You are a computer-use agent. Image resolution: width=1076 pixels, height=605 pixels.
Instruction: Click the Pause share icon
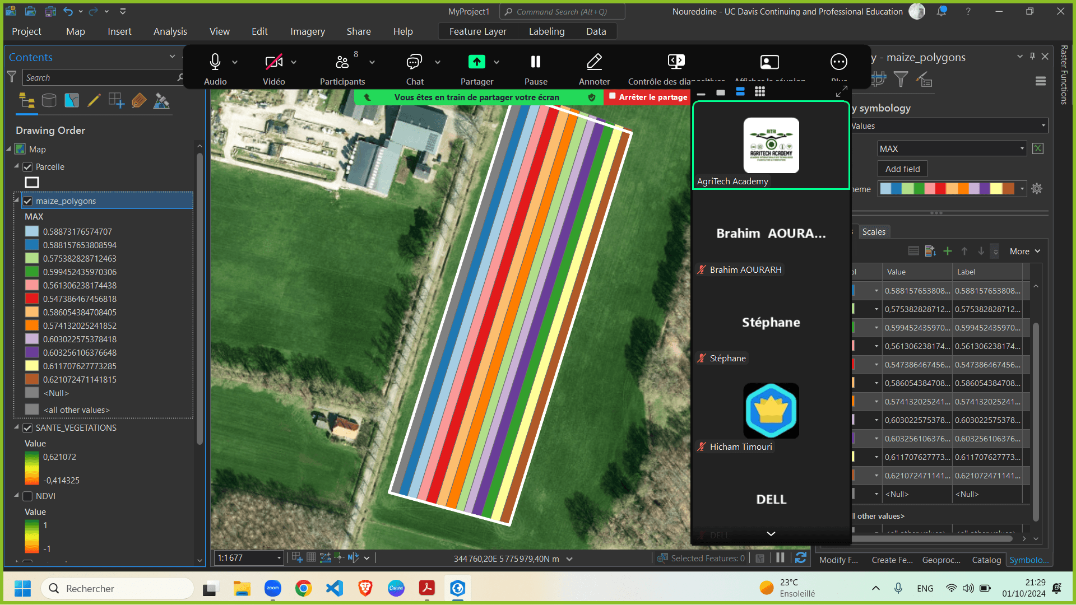pos(536,62)
